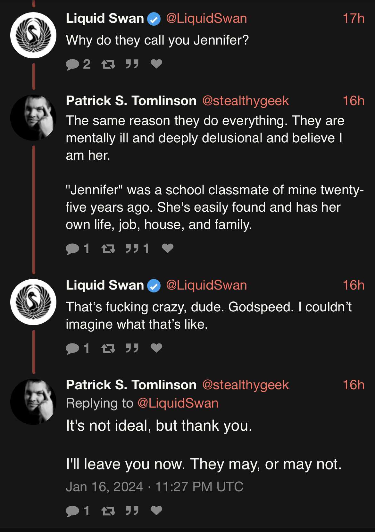Viewport: 375px width, 532px height.
Task: View Liquid Swan's swan avatar on first tweet
Action: click(33, 35)
